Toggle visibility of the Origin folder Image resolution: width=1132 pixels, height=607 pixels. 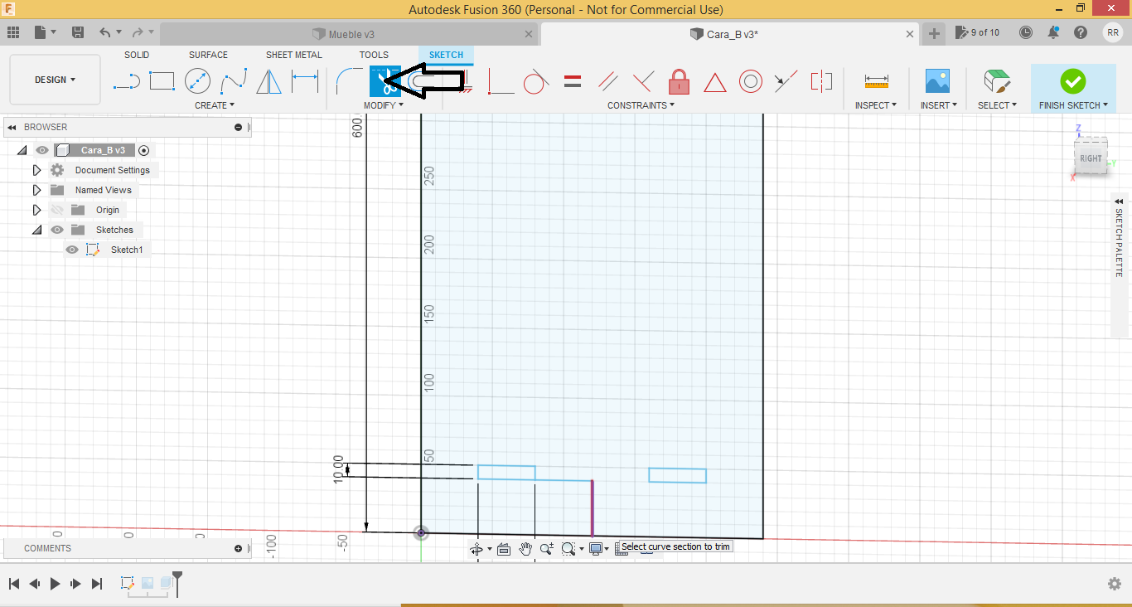point(56,210)
